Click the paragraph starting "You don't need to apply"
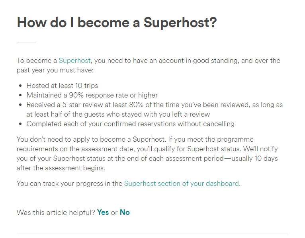This screenshot has width=305, height=238. pos(135,140)
